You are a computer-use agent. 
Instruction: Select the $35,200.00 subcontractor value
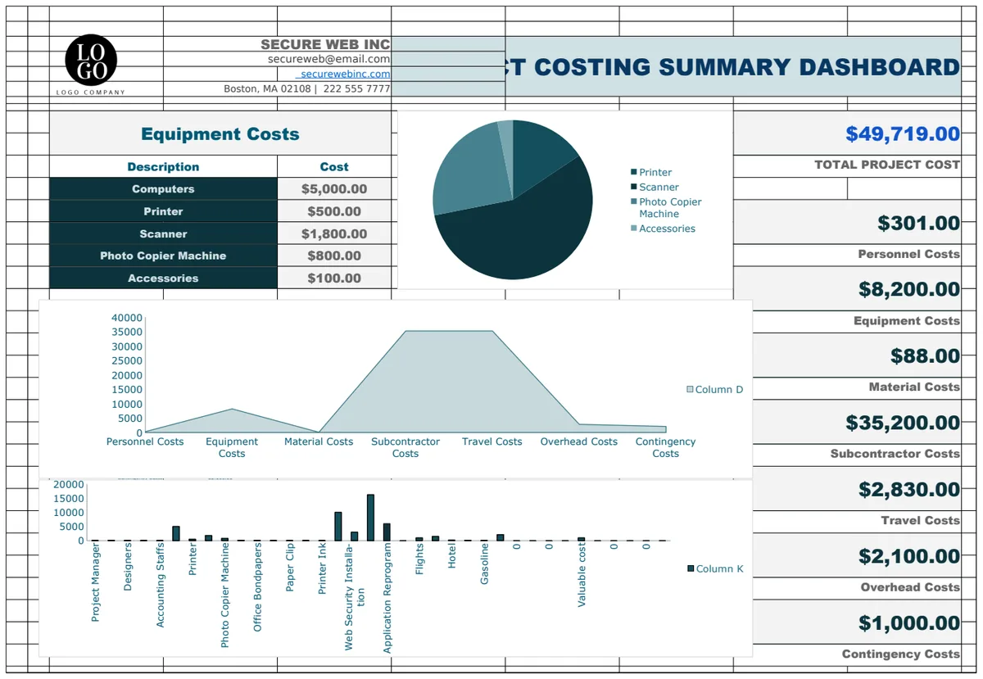click(x=903, y=423)
